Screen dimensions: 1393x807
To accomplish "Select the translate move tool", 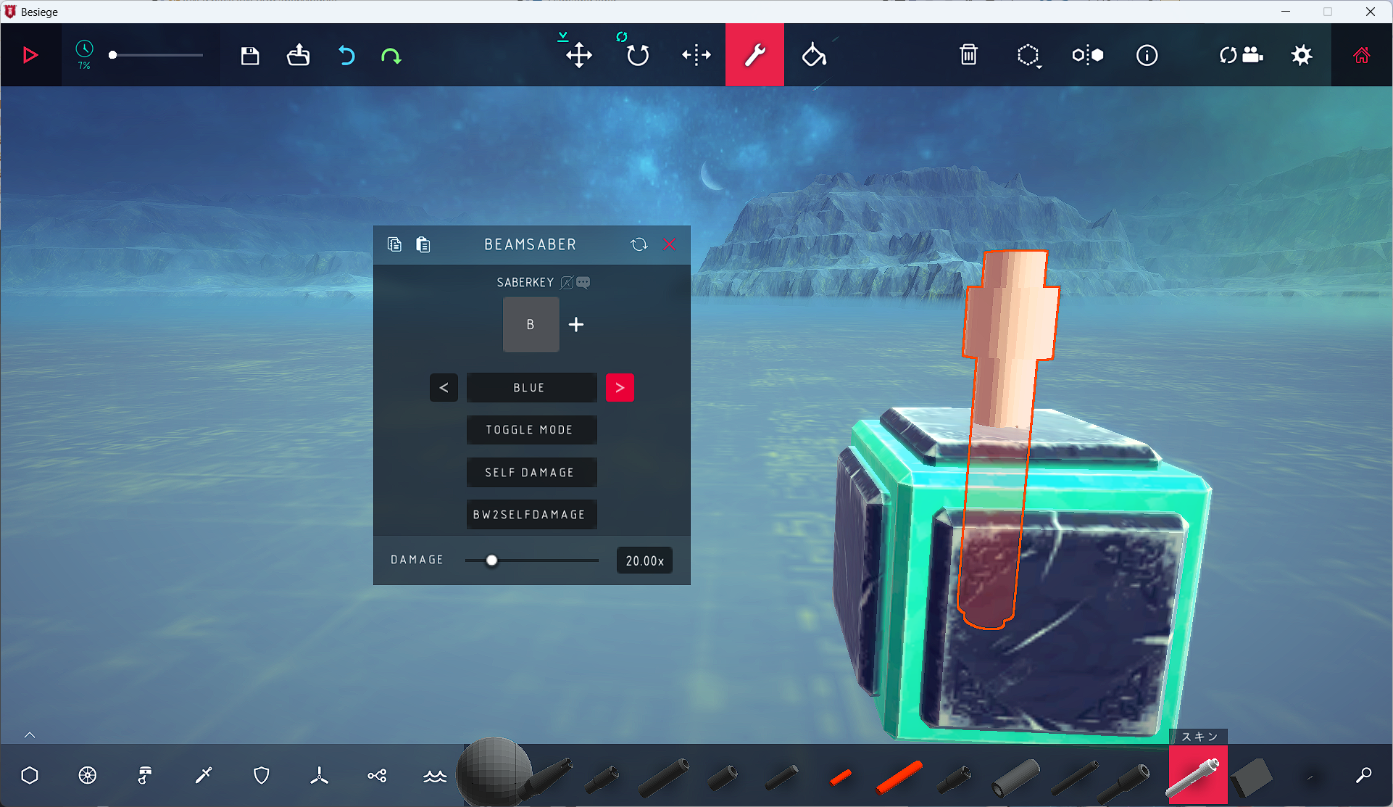I will tap(578, 55).
